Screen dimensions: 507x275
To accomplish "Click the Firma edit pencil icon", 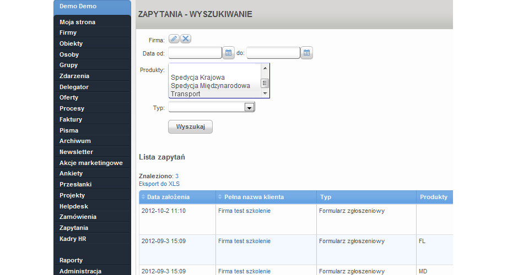I will pyautogui.click(x=174, y=38).
